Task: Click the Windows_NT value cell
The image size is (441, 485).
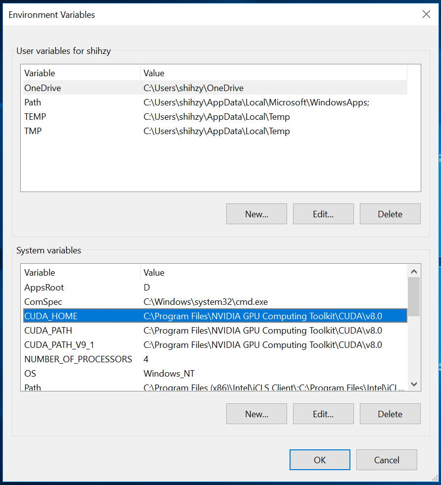Action: 169,373
